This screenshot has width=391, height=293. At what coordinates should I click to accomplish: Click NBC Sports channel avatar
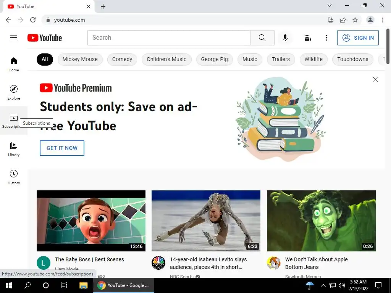pyautogui.click(x=158, y=263)
